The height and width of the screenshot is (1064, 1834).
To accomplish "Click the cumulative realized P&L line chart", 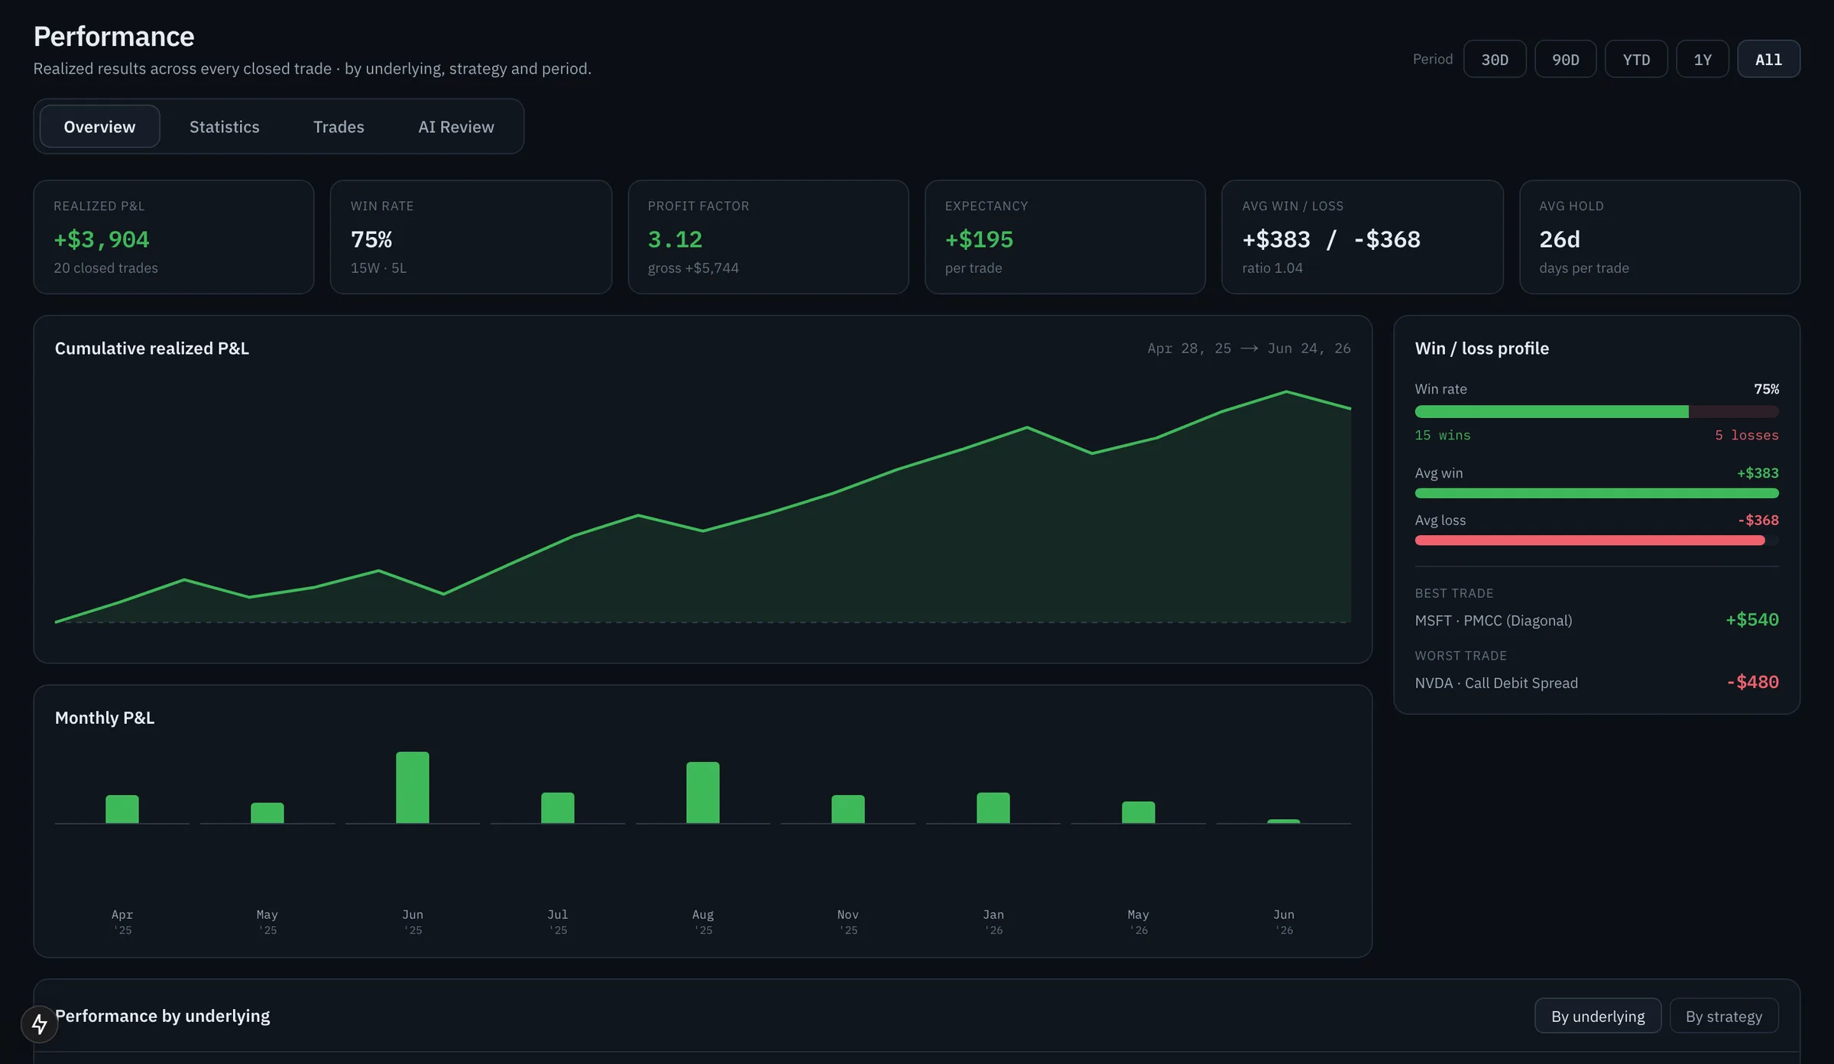I will [703, 508].
